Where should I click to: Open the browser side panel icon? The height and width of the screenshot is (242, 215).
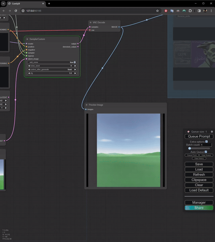pos(199,11)
